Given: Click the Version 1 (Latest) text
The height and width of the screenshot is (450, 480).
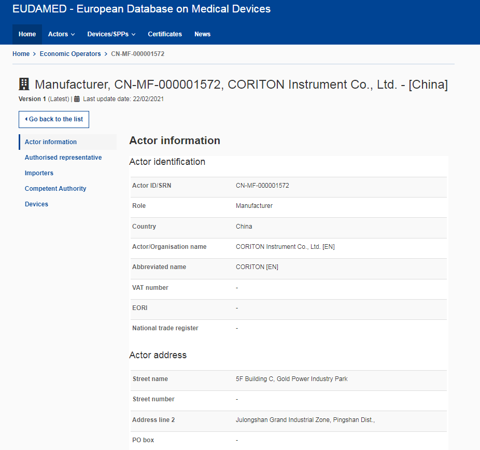Looking at the screenshot, I should [44, 99].
